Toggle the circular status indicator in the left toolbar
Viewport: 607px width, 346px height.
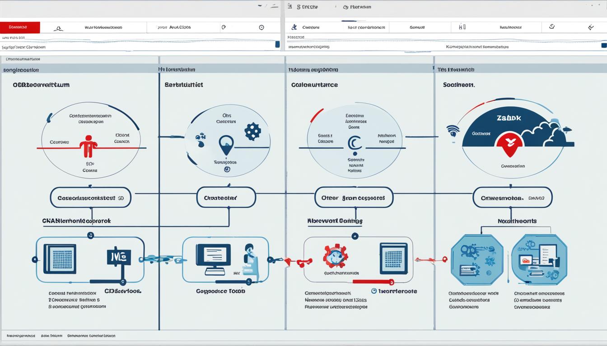click(261, 27)
